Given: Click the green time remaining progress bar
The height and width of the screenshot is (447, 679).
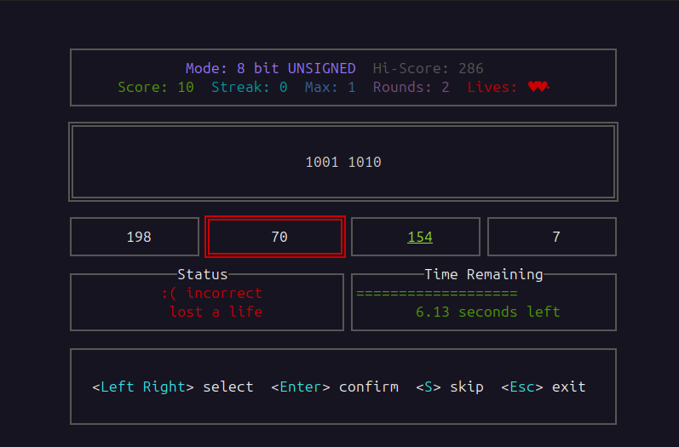Looking at the screenshot, I should pos(436,293).
